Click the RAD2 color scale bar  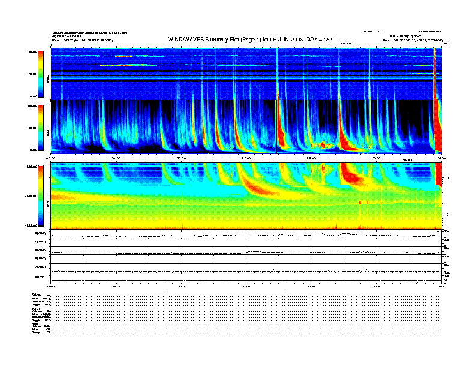pos(41,75)
